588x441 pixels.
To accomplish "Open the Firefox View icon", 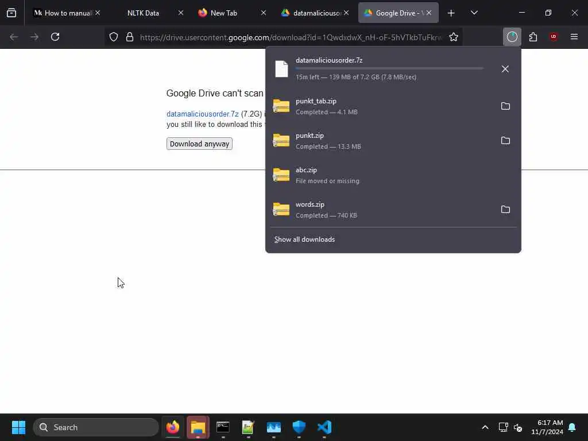I will 11,13.
